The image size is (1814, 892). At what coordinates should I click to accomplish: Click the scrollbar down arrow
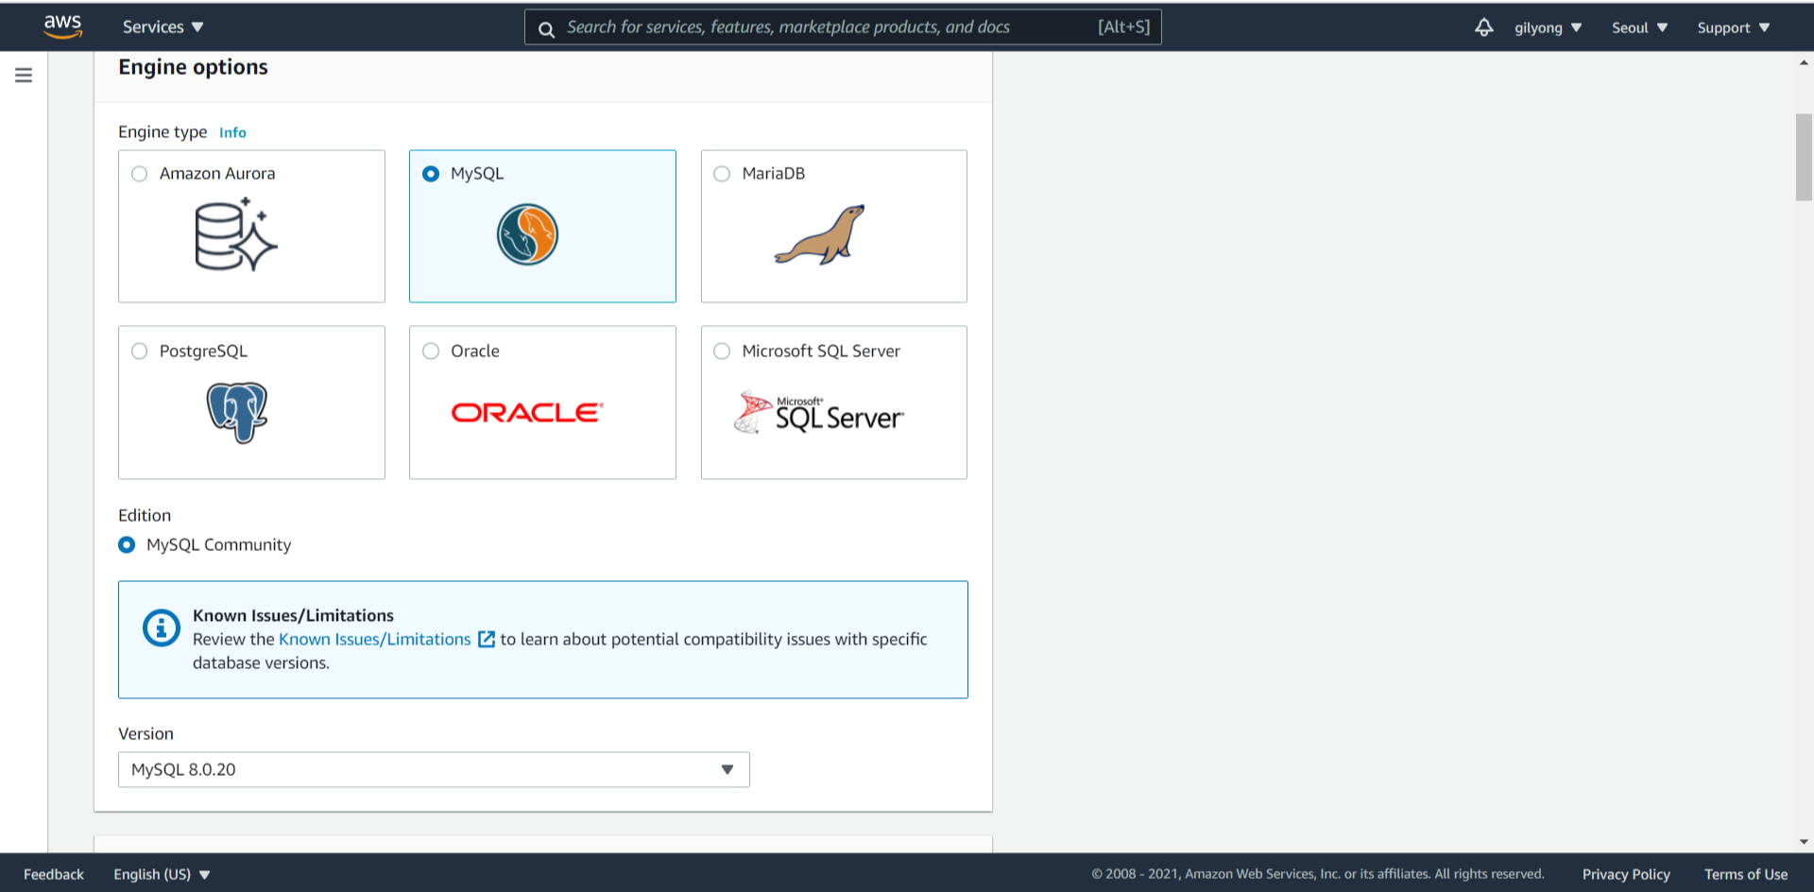click(x=1804, y=842)
